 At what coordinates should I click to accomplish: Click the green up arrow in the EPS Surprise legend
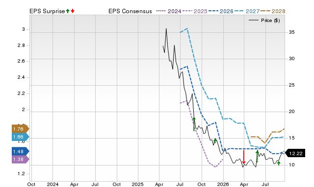[x=68, y=11]
